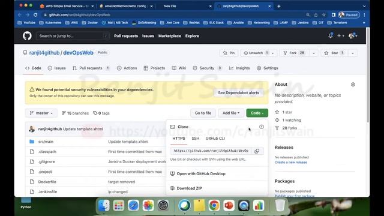Click the Unwatch button
This screenshot has width=384, height=216.
click(256, 53)
